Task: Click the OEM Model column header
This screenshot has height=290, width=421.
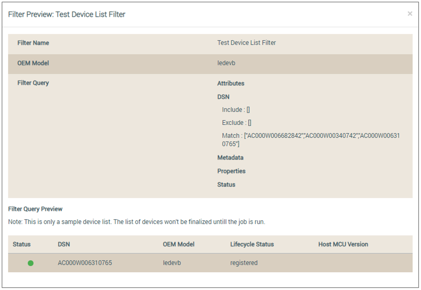Action: click(179, 244)
